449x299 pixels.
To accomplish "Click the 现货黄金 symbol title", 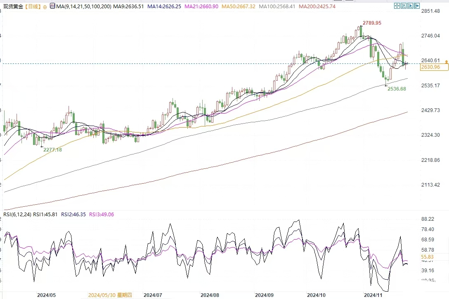I will pos(13,6).
